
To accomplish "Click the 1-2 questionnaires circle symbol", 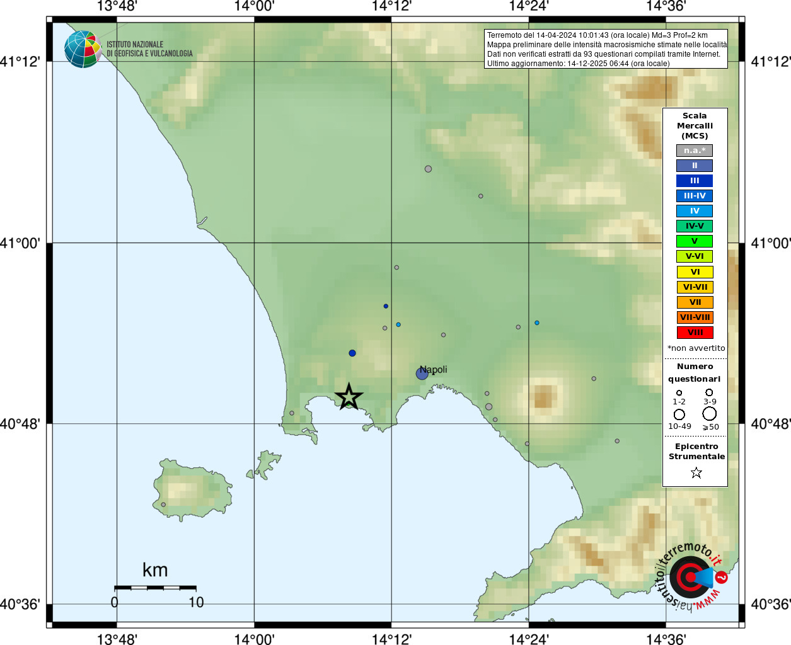I will 679,393.
